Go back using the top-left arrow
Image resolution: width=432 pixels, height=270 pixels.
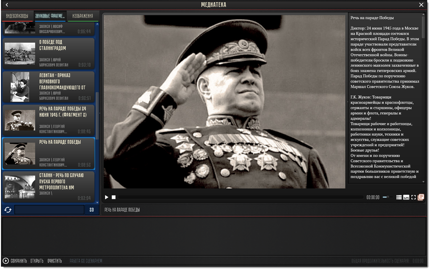coord(7,5)
